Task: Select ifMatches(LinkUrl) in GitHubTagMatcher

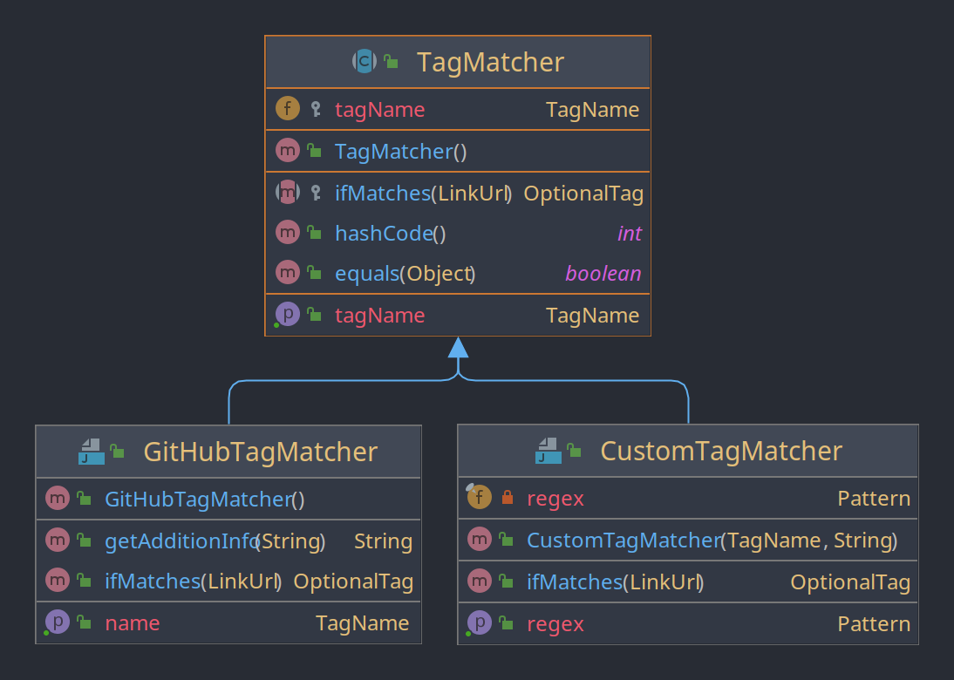Action: 194,581
